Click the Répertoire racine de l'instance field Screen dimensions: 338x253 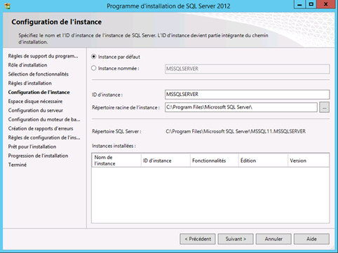(x=241, y=107)
